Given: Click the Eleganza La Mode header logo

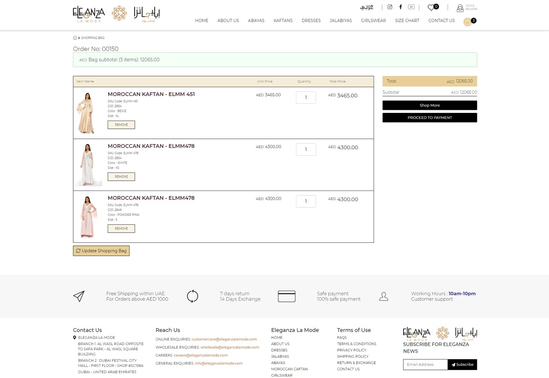Looking at the screenshot, I should point(116,14).
